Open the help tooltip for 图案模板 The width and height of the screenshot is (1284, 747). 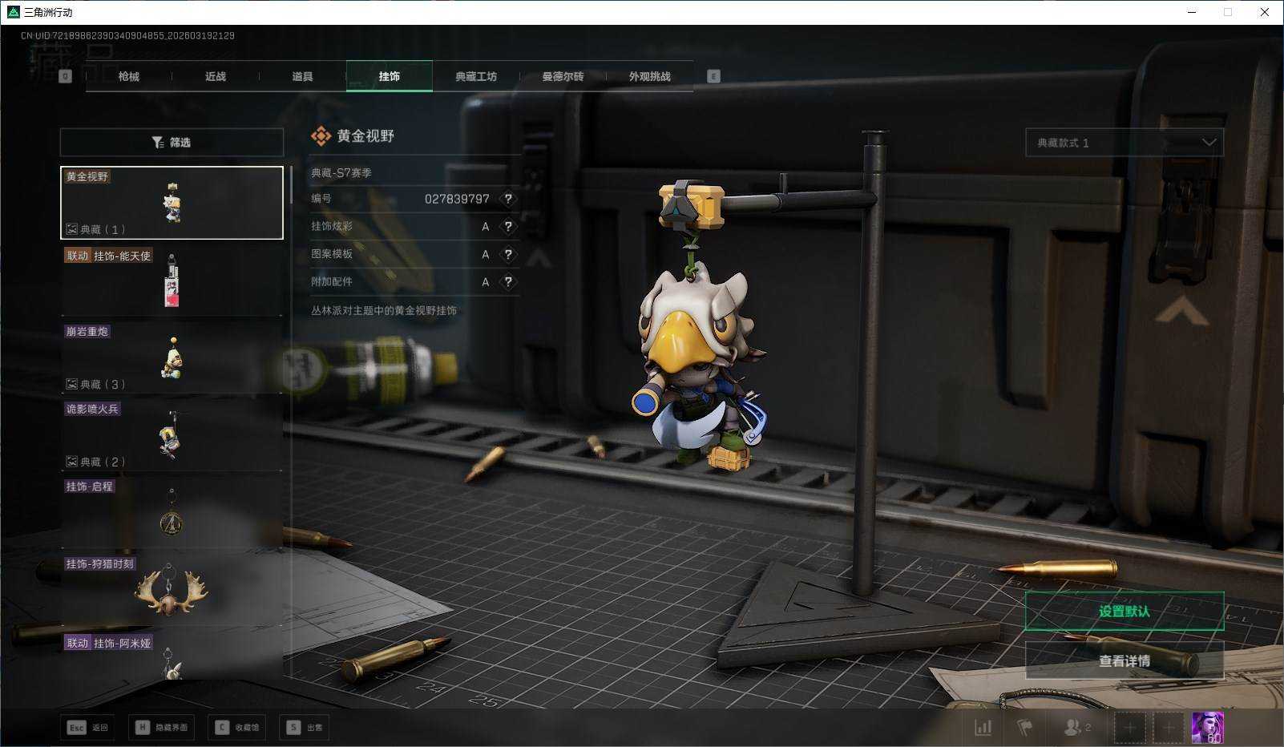click(x=507, y=254)
